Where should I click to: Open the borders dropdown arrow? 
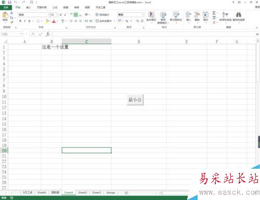pyautogui.click(x=42, y=21)
